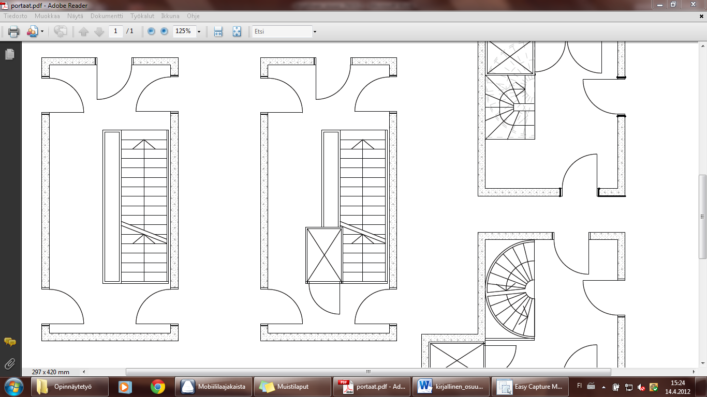The height and width of the screenshot is (397, 707).
Task: Click the horizontal scrollbar right arrow
Action: [694, 372]
